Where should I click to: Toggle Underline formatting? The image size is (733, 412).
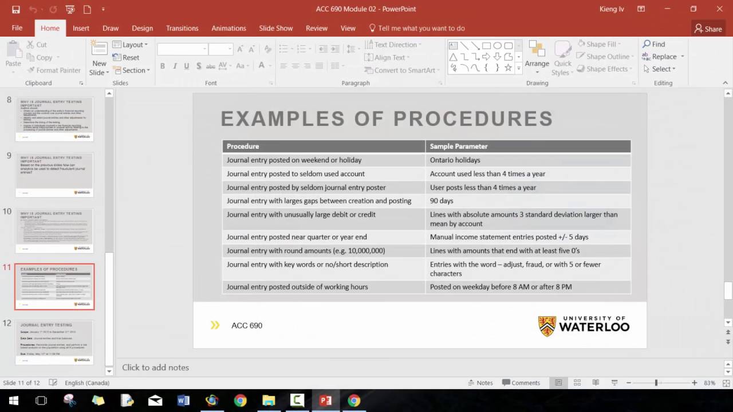click(x=187, y=66)
